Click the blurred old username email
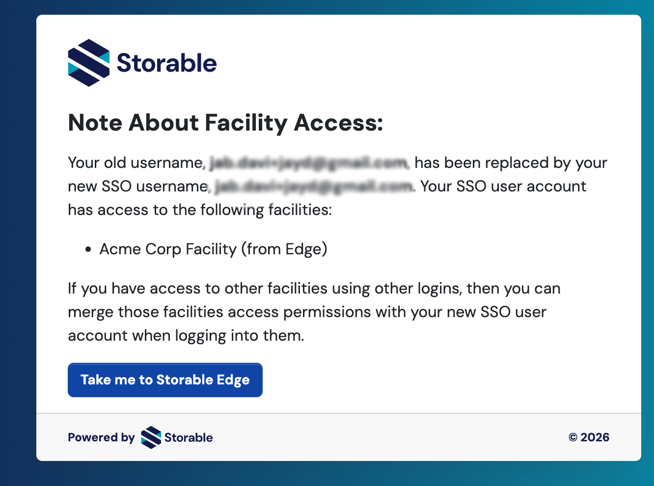The image size is (654, 486). point(308,162)
